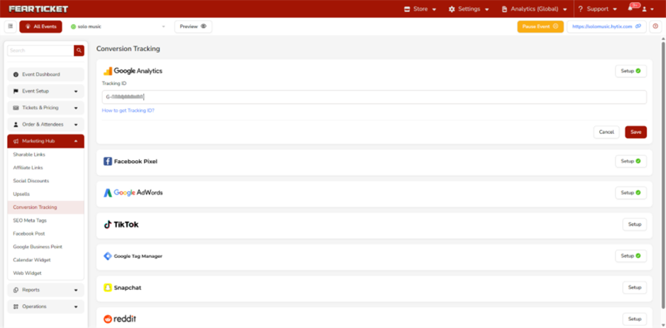Open solomusic.hytix.com event link
The height and width of the screenshot is (328, 666).
point(606,26)
